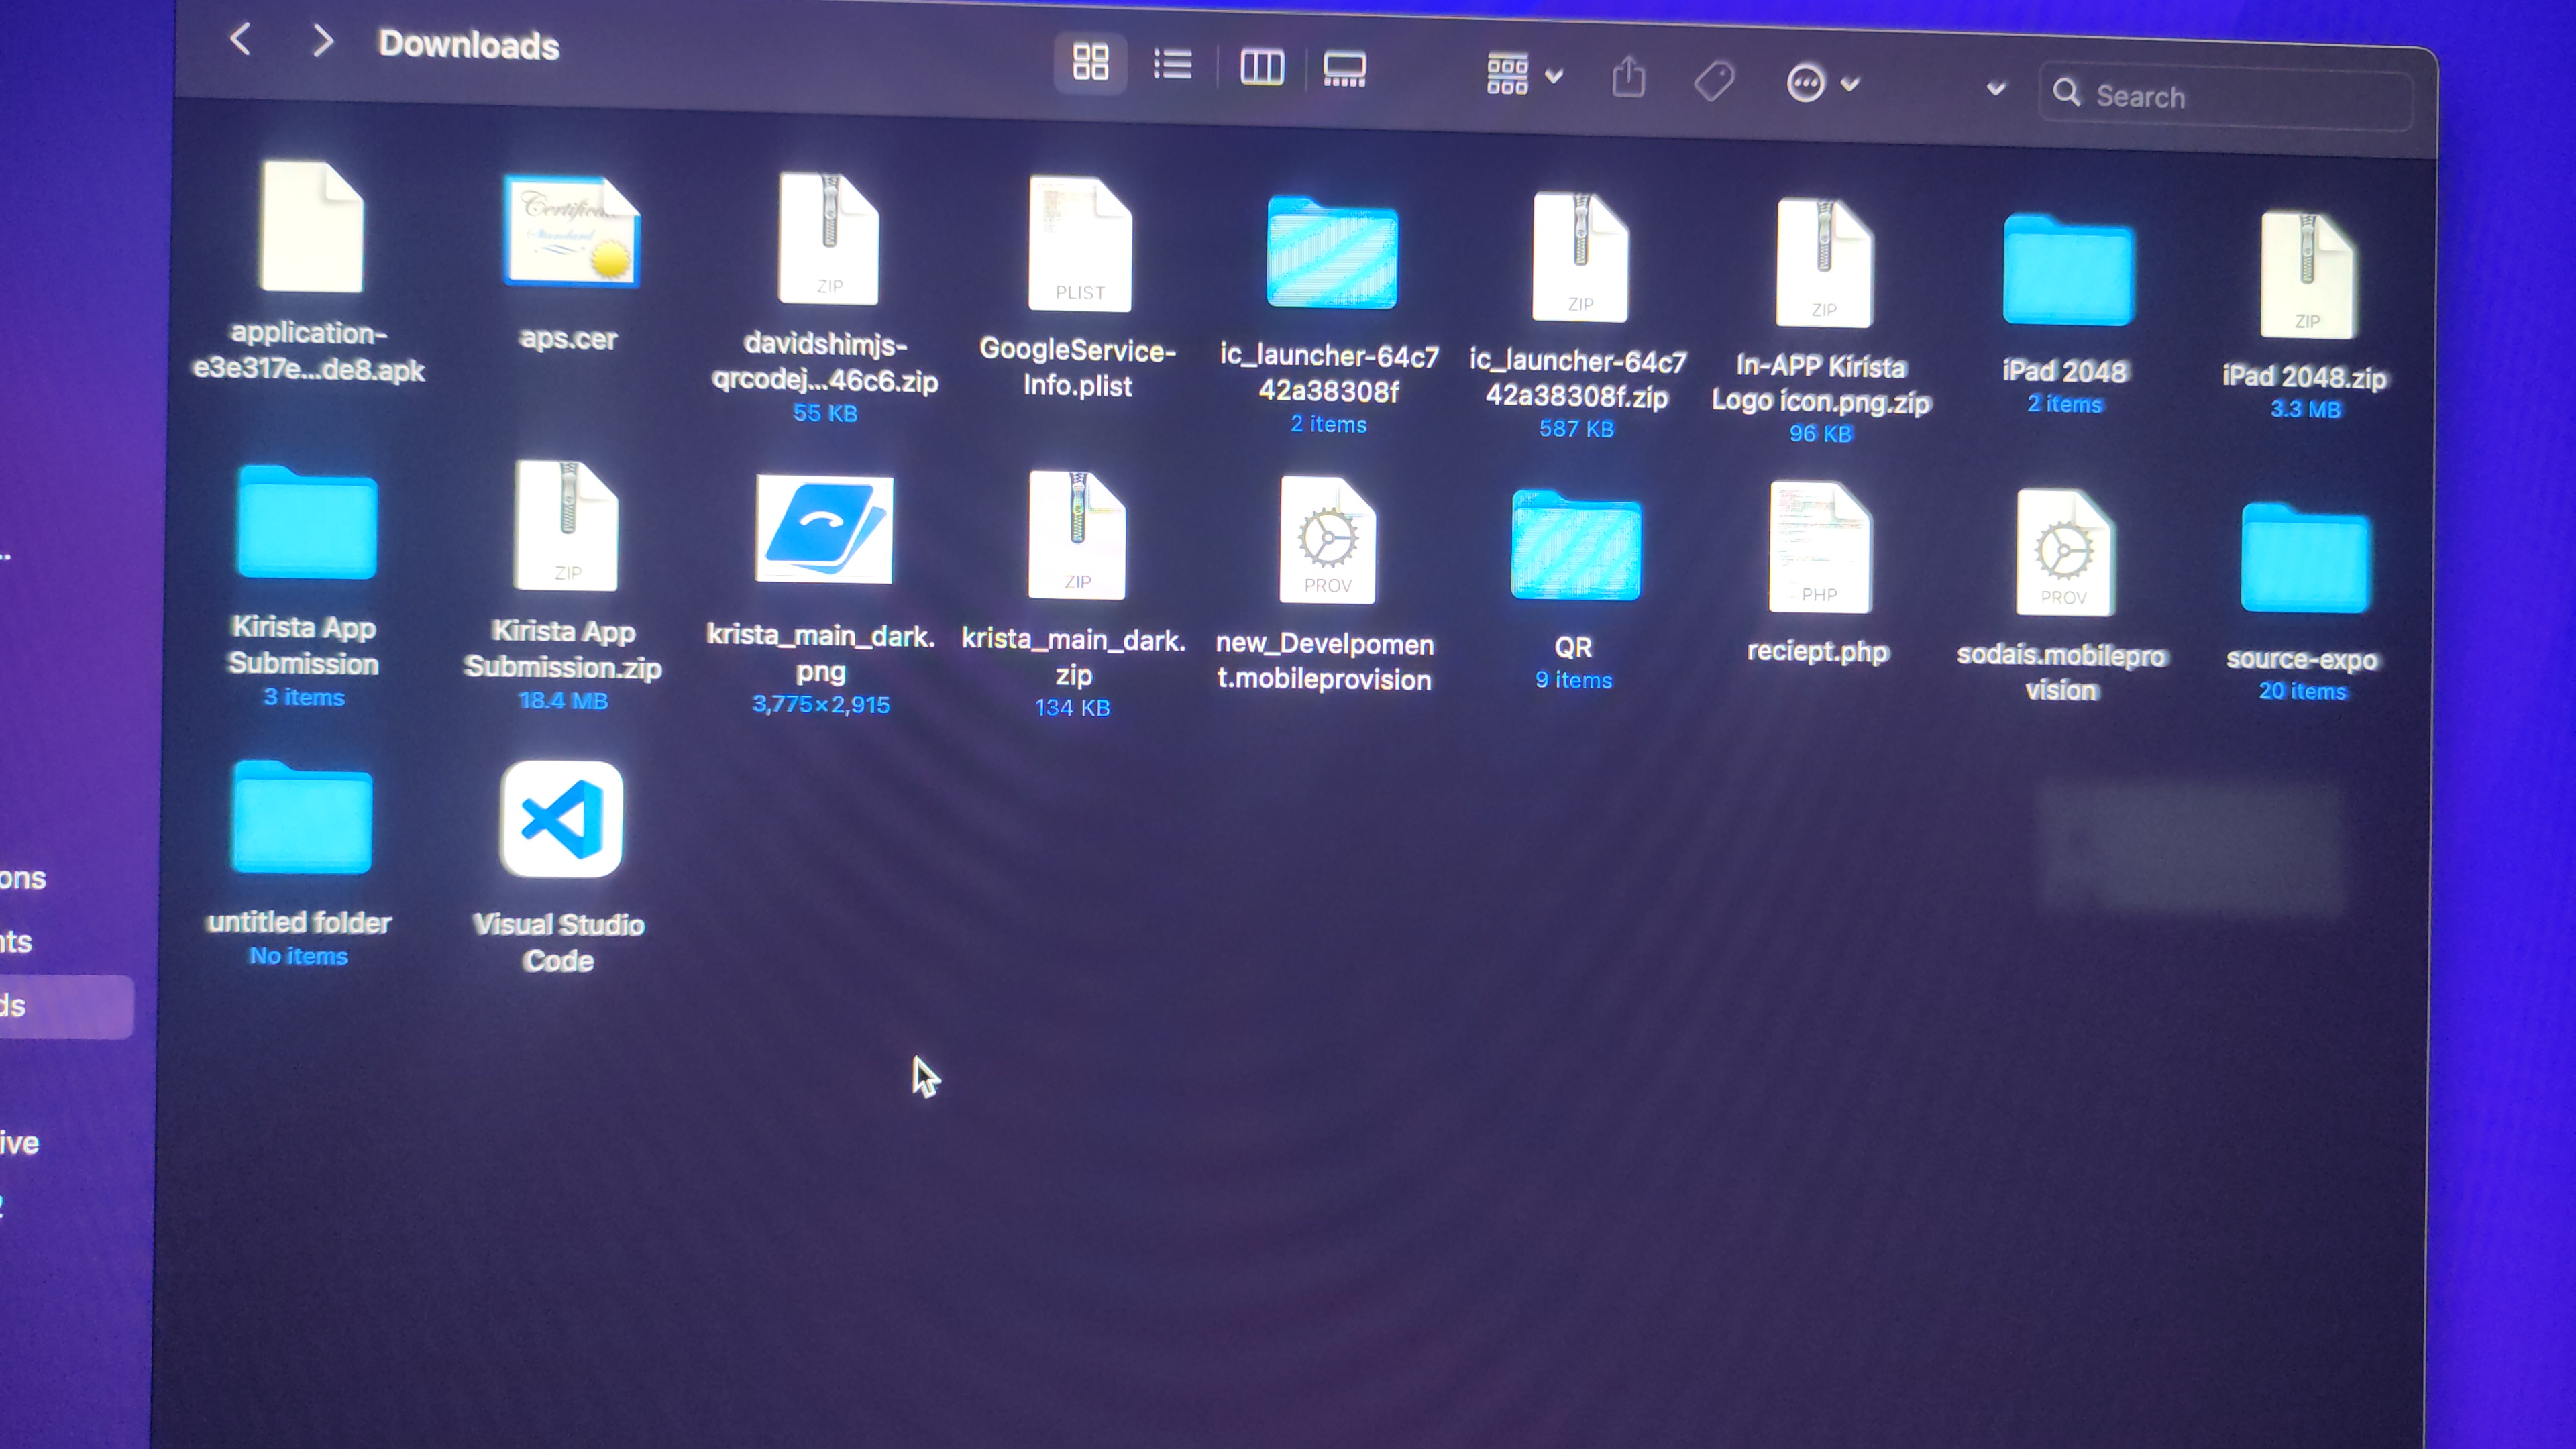This screenshot has width=2576, height=1449.
Task: Go back with the left arrow
Action: pos(240,40)
